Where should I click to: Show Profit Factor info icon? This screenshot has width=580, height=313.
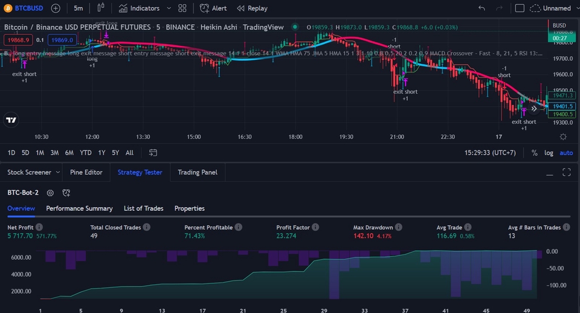coord(315,227)
